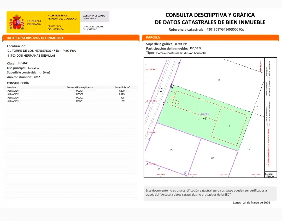
Task: Click the 'SOP' label on the map
Action: [172, 98]
